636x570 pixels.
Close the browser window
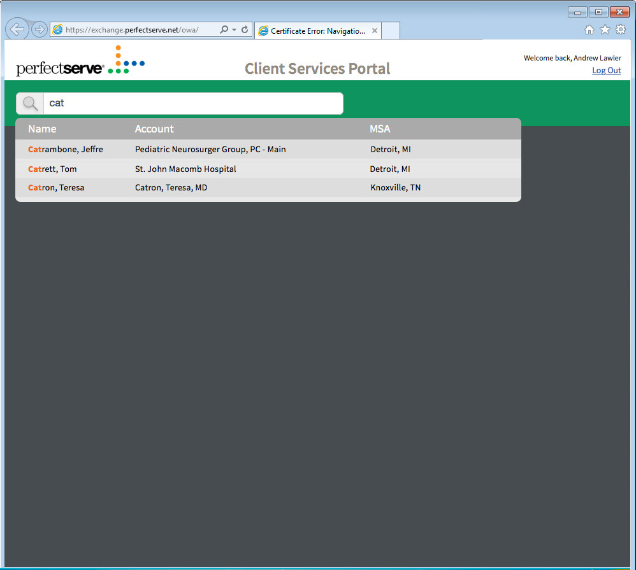[619, 12]
